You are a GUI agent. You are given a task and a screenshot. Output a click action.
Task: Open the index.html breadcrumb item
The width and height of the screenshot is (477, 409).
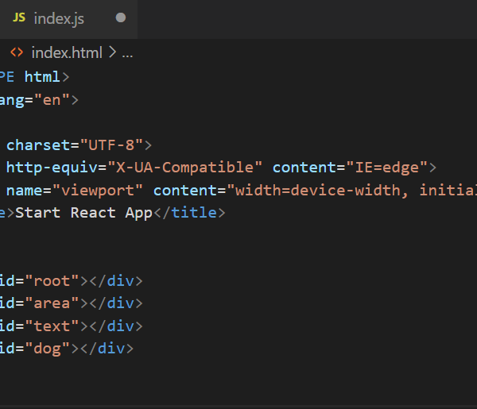click(x=67, y=53)
